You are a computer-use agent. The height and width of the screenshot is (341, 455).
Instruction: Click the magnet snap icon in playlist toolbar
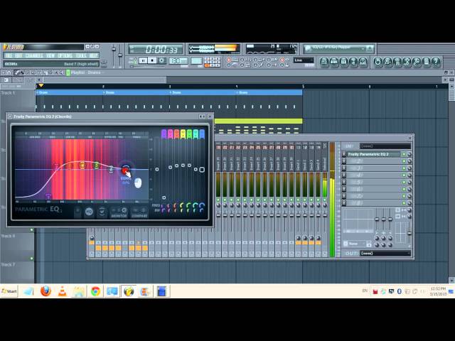[x=9, y=72]
